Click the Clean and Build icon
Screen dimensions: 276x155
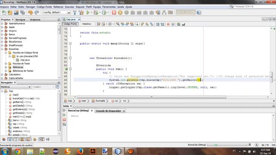coord(81,12)
